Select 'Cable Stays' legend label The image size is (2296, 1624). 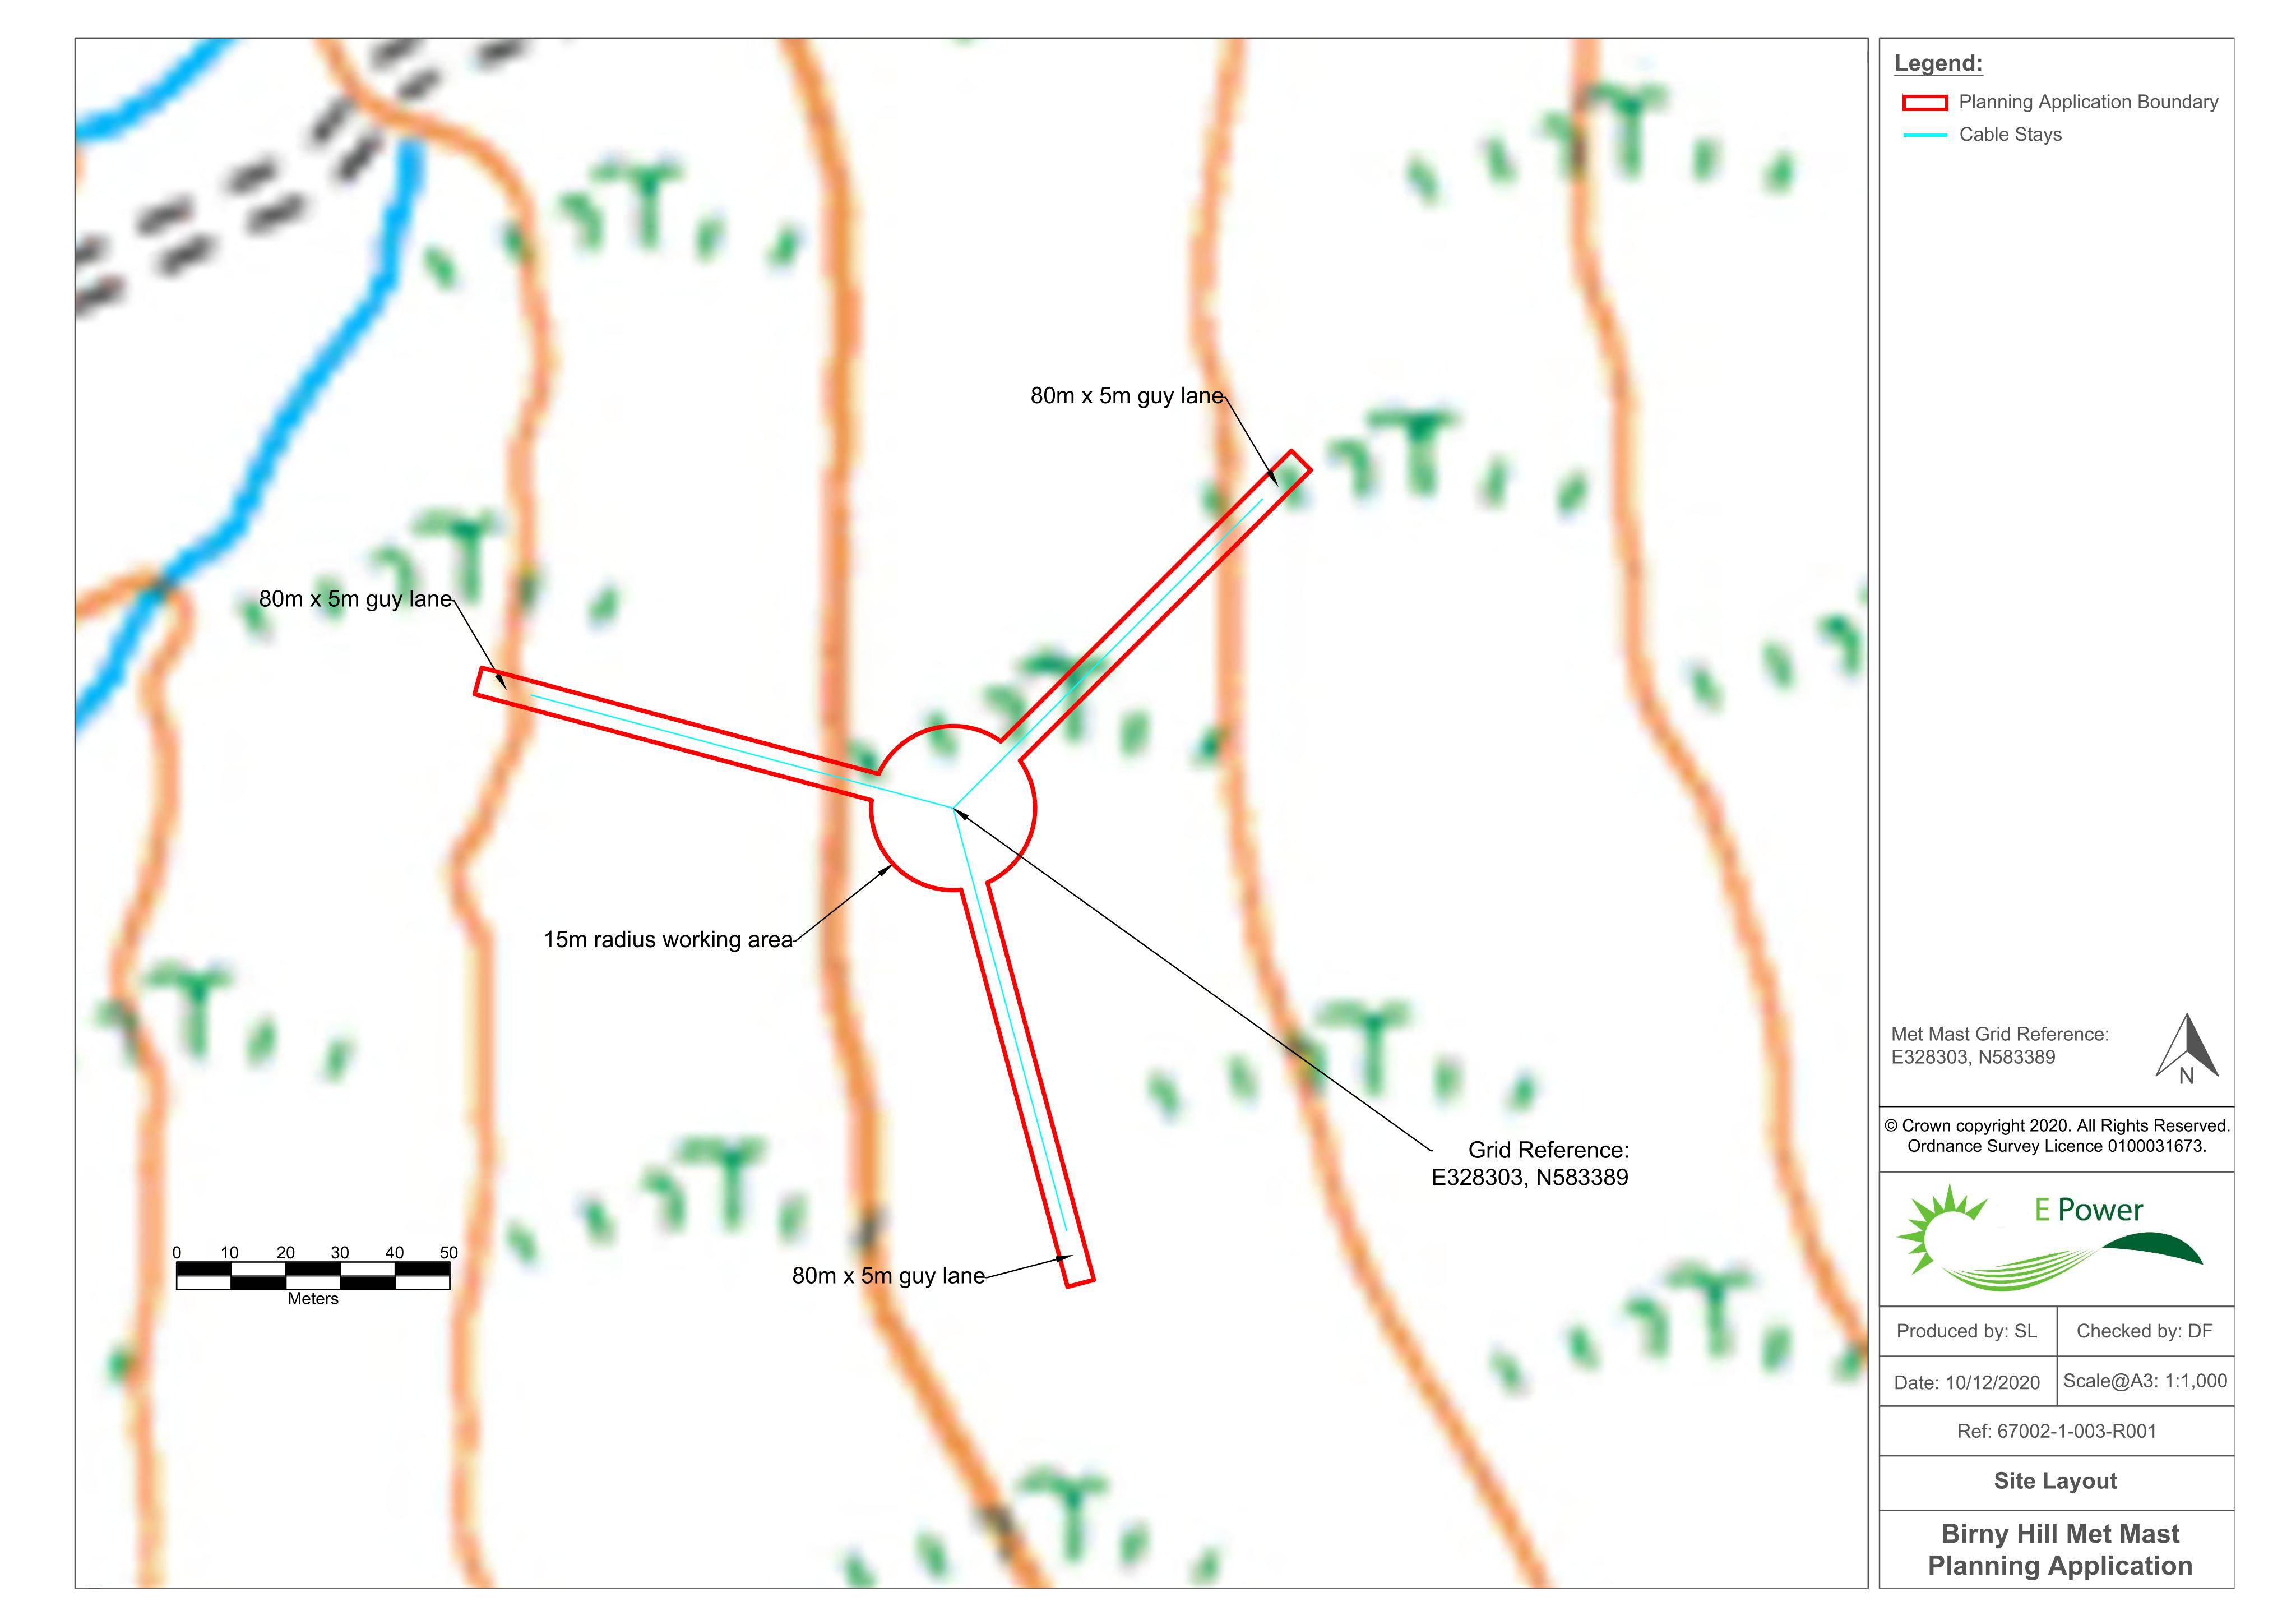(x=2010, y=135)
